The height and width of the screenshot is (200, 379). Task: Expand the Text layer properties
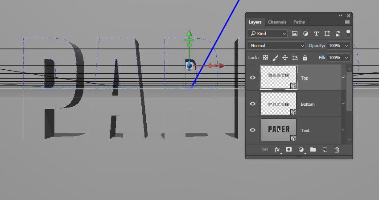coord(343,130)
